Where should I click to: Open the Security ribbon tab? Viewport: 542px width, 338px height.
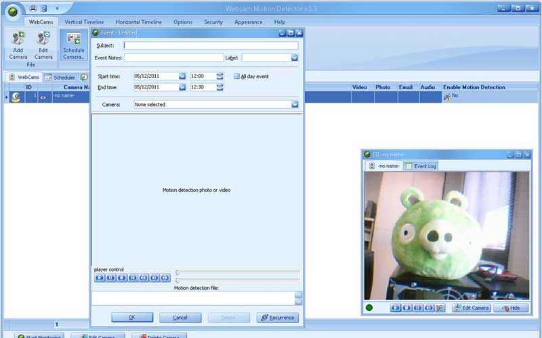[213, 22]
